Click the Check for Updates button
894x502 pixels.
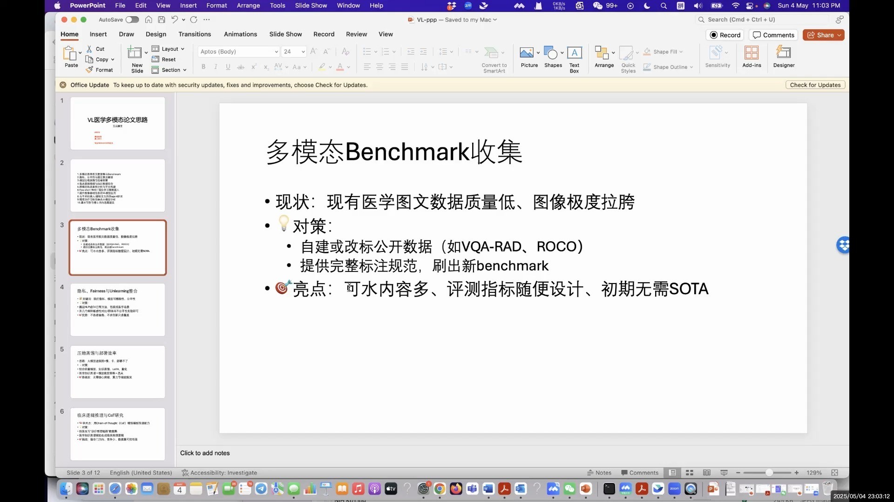[x=815, y=85]
